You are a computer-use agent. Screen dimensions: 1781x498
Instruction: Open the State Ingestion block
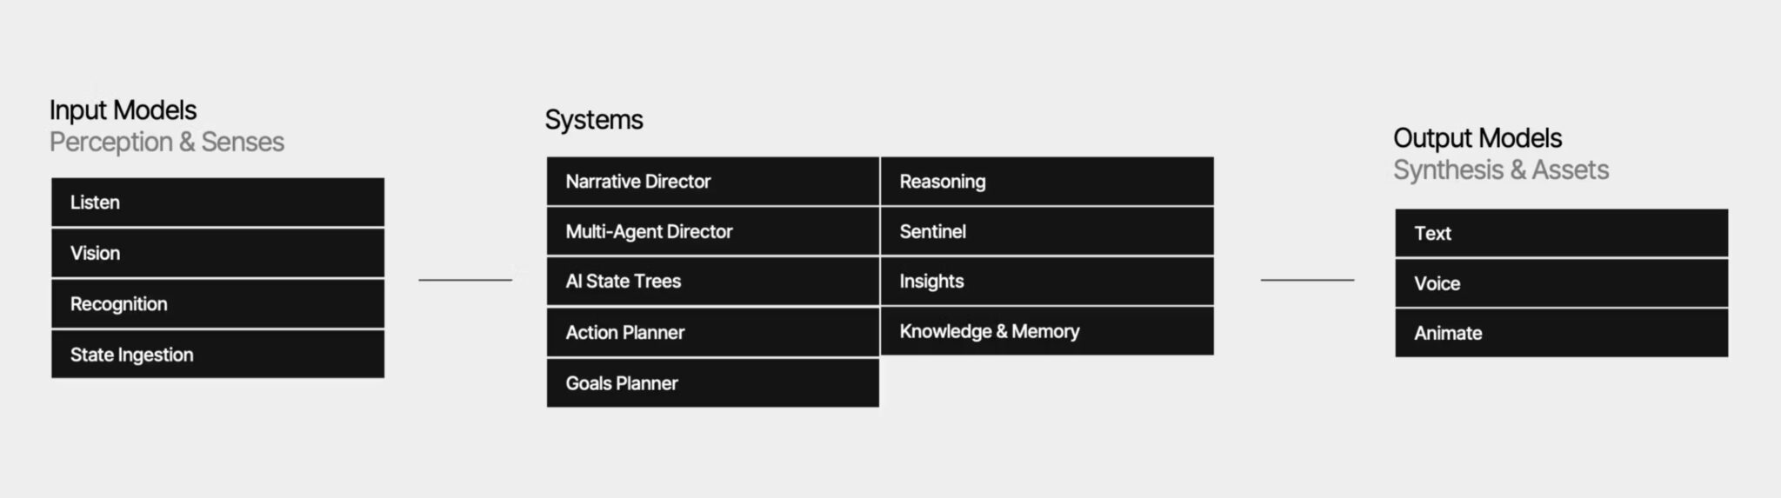coord(217,355)
